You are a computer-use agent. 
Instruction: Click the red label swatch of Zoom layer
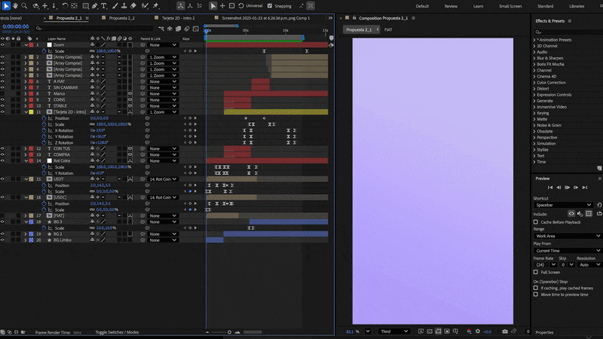click(31, 44)
